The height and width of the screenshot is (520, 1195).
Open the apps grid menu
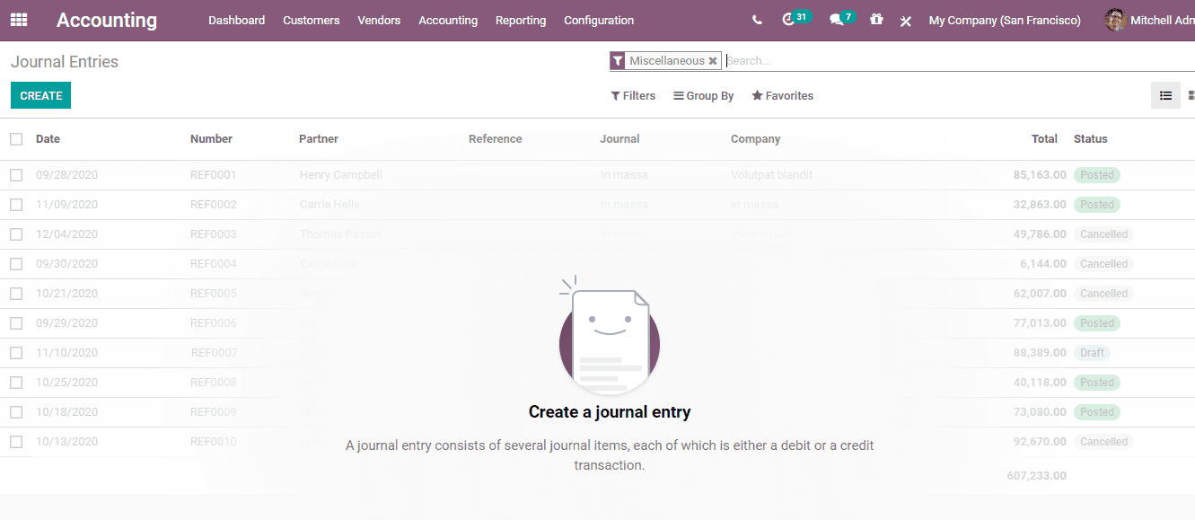click(x=19, y=20)
